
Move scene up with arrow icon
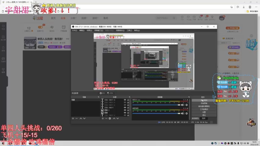[81, 118]
